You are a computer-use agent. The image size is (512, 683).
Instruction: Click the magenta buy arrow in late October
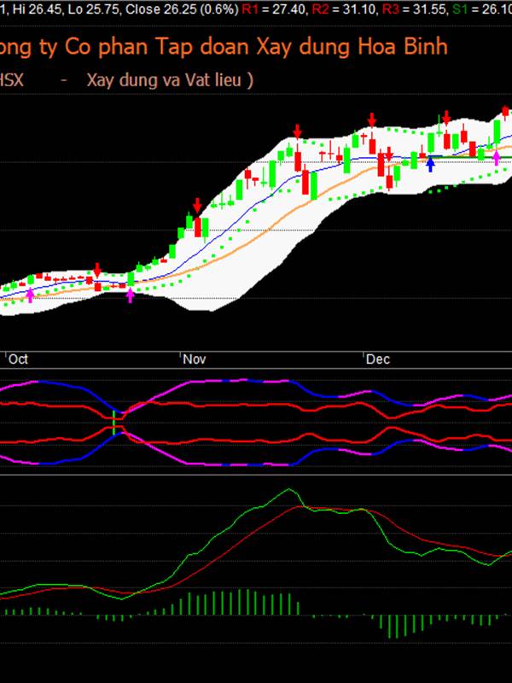[131, 295]
